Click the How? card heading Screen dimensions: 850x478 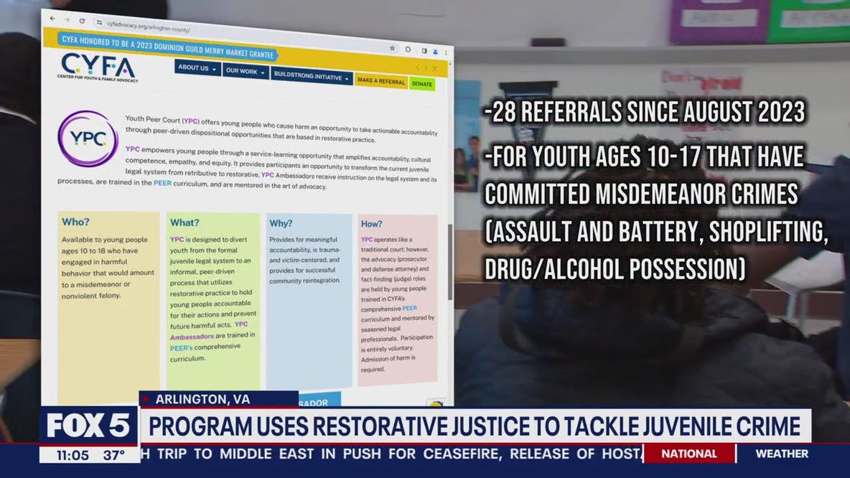click(x=371, y=223)
